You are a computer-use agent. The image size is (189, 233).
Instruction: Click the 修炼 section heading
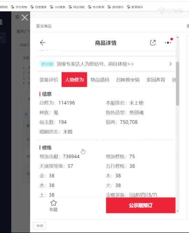pos(47,147)
